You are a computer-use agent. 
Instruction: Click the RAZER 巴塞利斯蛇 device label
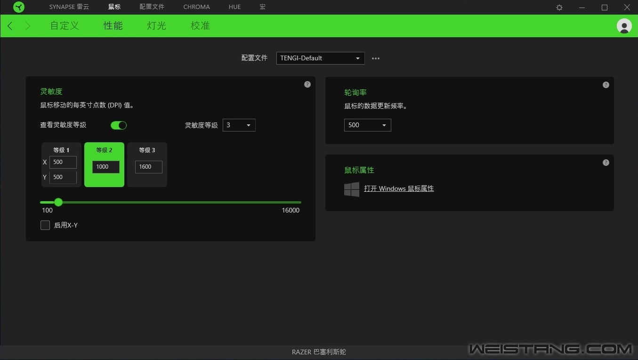[x=319, y=352]
